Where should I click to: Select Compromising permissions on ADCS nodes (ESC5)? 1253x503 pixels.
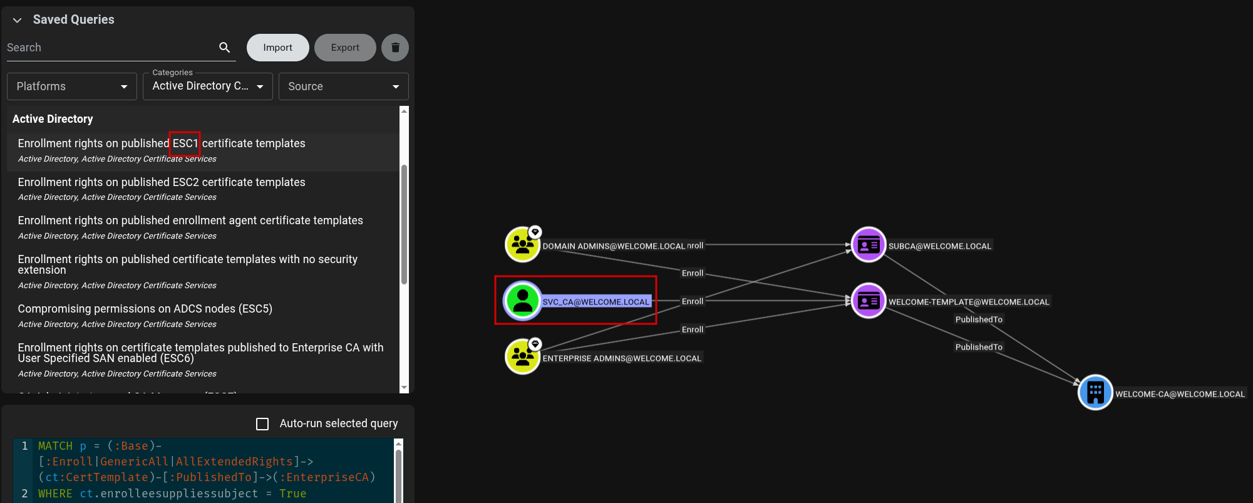click(203, 316)
